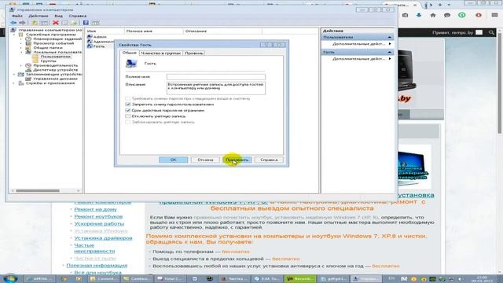Toggle the show/hide console tree toolbar icon
Image resolution: width=503 pixels, height=283 pixels.
44,23
